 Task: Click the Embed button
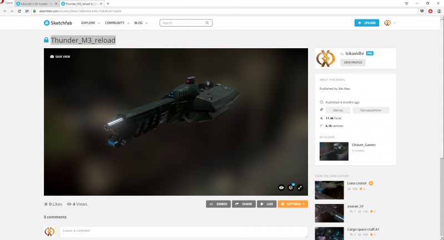tap(218, 204)
